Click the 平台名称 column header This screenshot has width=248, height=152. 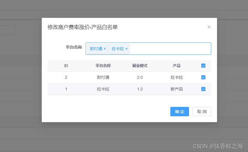(x=103, y=66)
